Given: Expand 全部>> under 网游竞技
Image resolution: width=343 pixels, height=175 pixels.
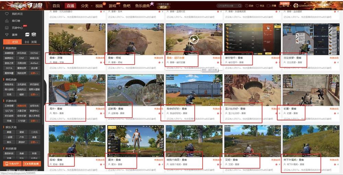Looking at the screenshot, I should click(34, 73).
